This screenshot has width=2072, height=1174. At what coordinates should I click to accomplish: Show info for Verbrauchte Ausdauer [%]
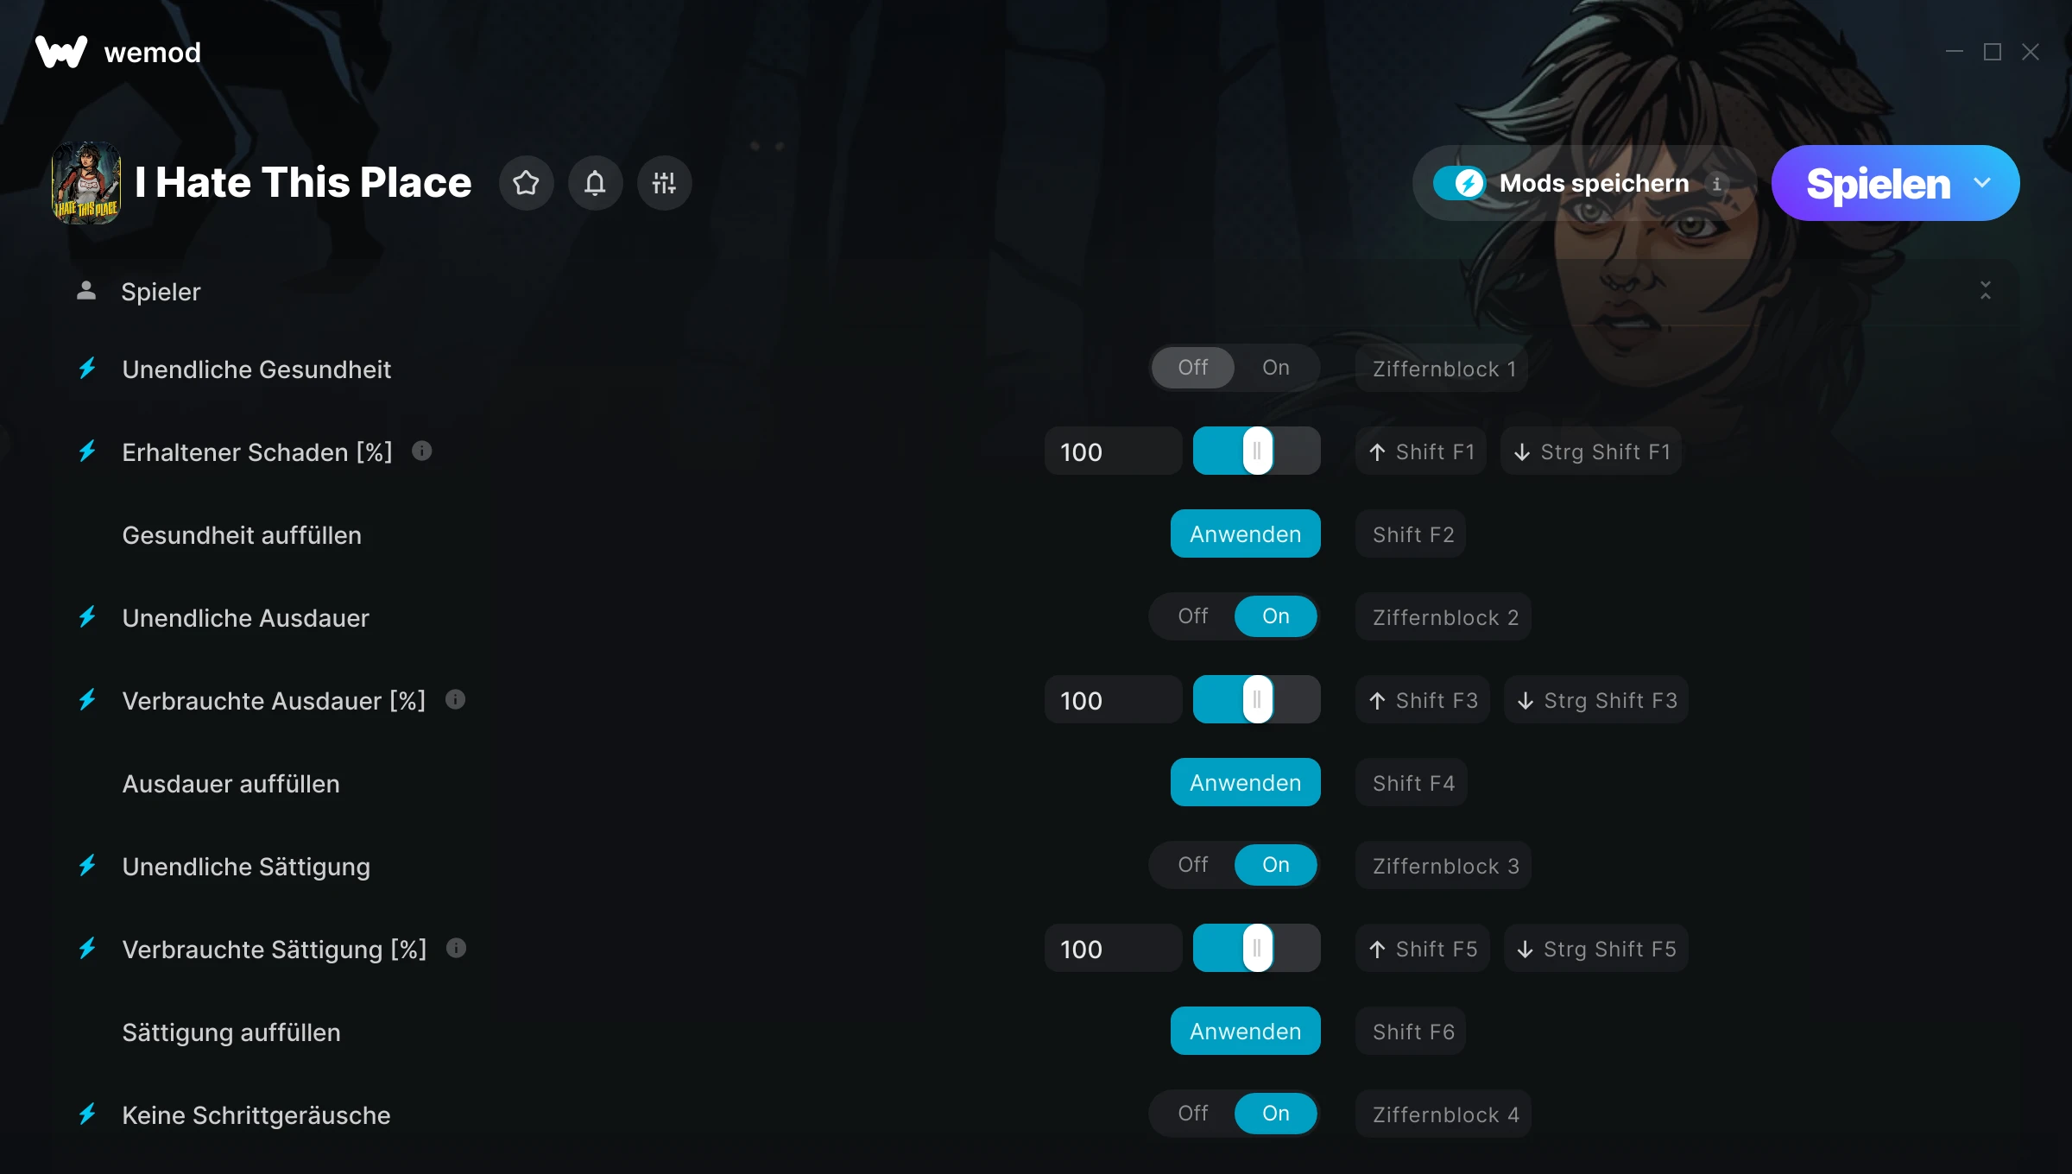(455, 699)
